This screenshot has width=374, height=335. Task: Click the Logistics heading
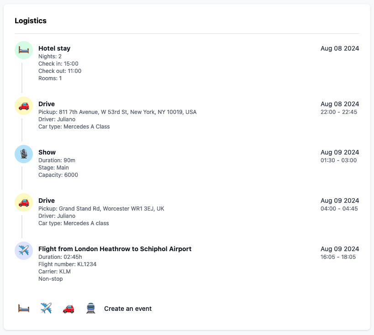30,21
